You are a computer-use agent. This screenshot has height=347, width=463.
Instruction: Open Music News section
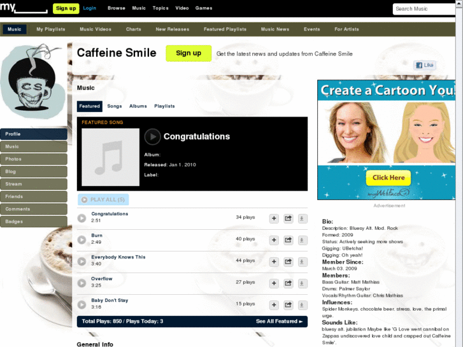coord(275,29)
